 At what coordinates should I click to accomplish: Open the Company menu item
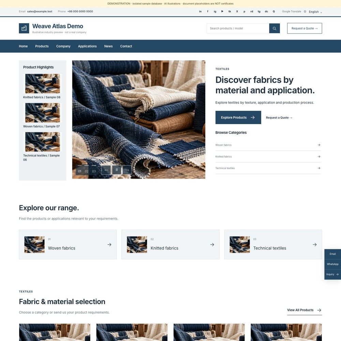(x=63, y=46)
